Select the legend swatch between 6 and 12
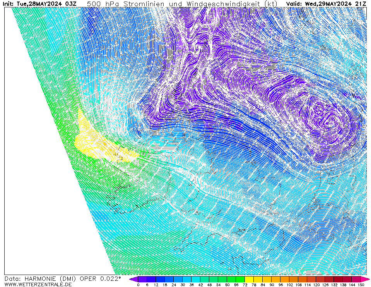This screenshot has height=287, width=371. pyautogui.click(x=151, y=279)
